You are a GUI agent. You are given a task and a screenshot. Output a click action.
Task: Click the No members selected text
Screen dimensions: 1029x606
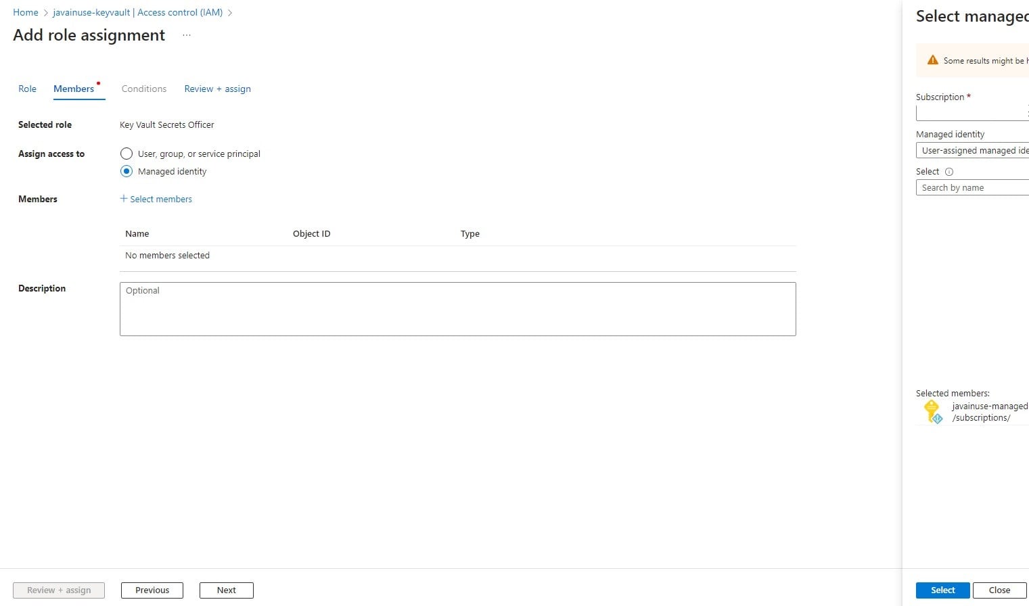point(168,255)
